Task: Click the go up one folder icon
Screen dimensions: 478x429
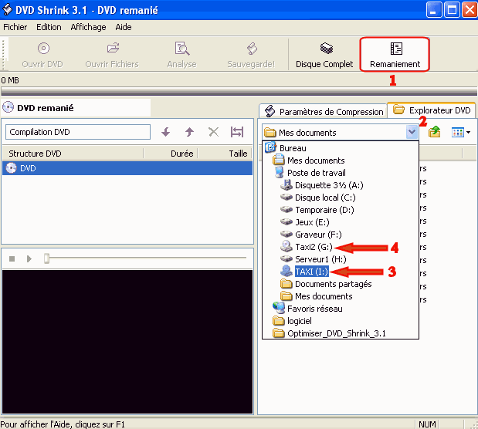Action: (435, 132)
